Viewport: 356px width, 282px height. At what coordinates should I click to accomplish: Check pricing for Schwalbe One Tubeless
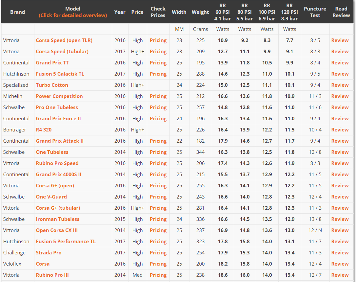pos(158,152)
